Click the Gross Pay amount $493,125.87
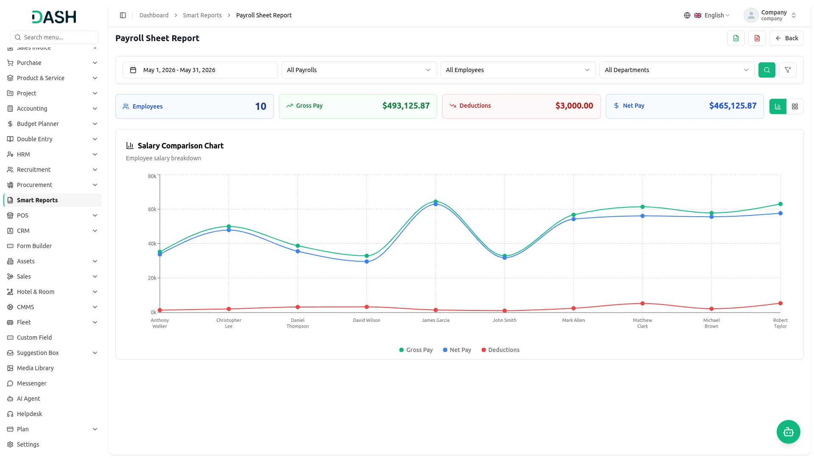 coord(406,106)
